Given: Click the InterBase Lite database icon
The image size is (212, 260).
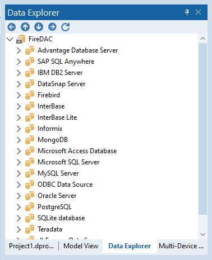Looking at the screenshot, I should [x=30, y=117].
